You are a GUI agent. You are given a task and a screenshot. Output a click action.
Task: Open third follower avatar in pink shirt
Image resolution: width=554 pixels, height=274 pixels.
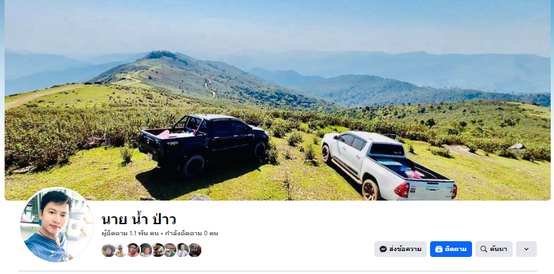[133, 250]
